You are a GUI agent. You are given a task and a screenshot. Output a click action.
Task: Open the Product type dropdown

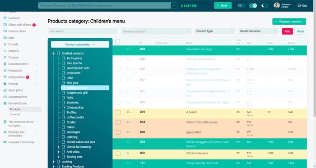(214, 31)
